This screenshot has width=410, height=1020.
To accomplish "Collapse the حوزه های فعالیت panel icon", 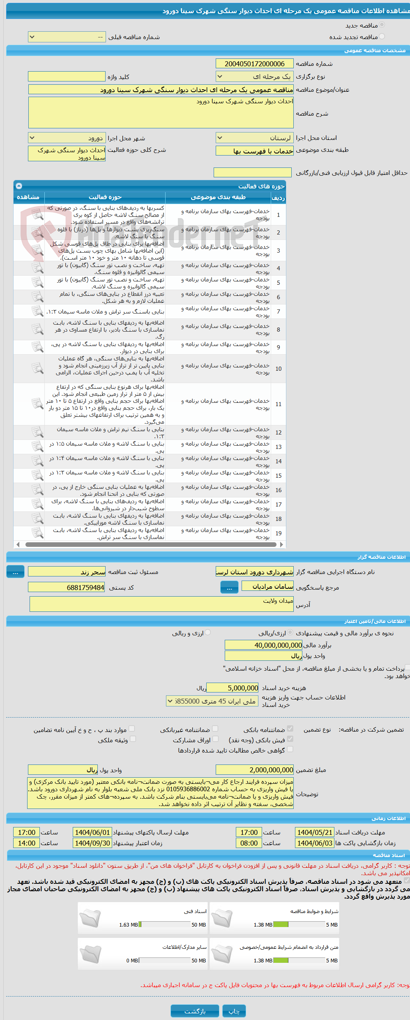I will tap(19, 186).
